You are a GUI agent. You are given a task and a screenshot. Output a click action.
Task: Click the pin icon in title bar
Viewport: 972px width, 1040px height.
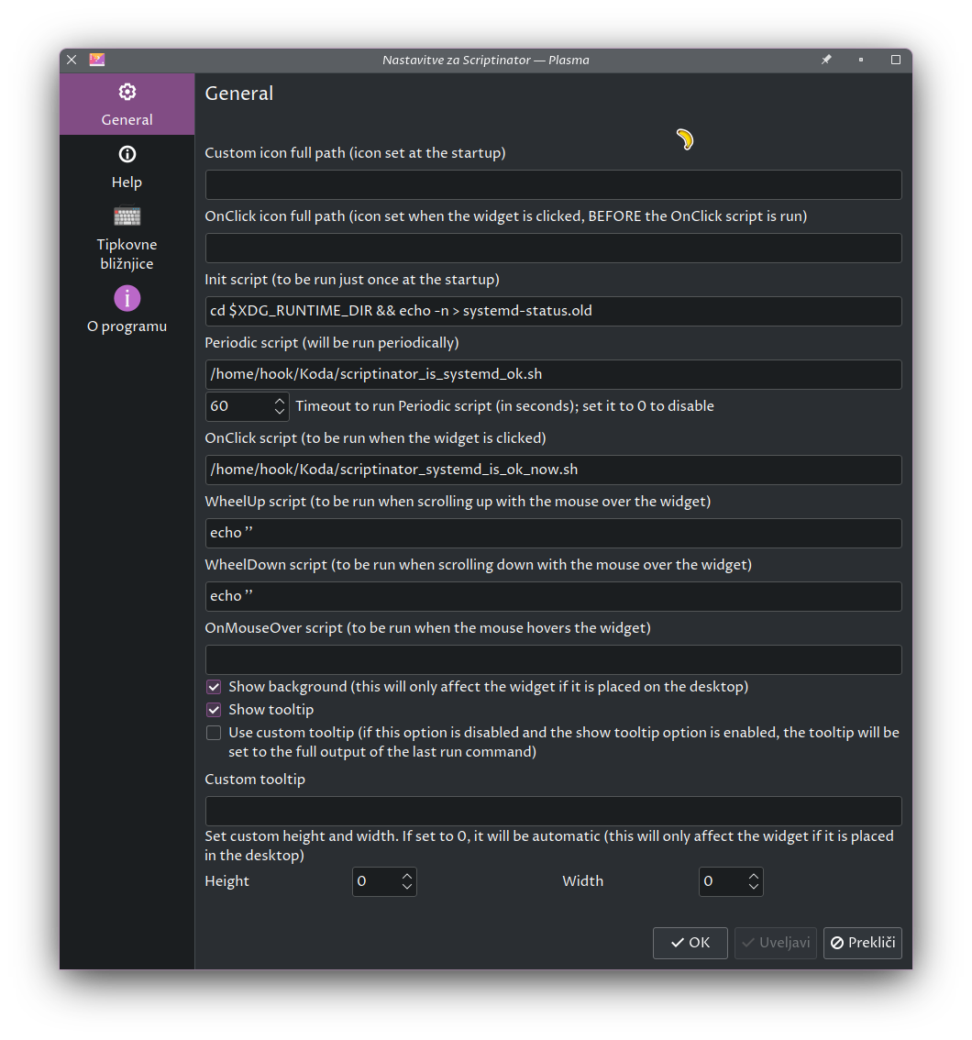[x=826, y=60]
